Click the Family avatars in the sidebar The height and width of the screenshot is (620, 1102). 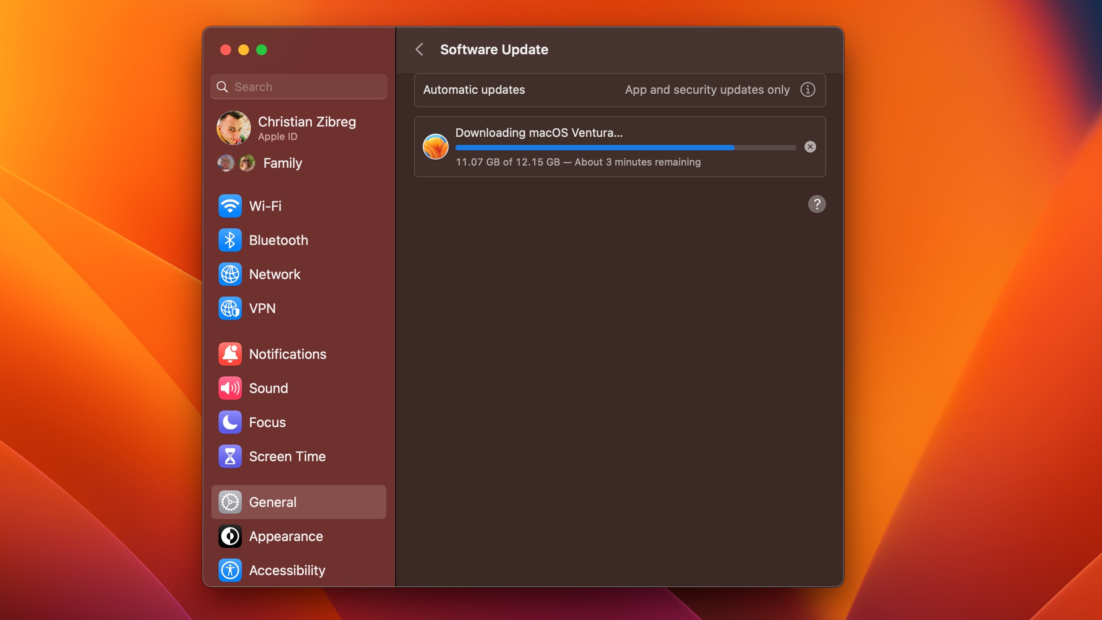click(236, 163)
